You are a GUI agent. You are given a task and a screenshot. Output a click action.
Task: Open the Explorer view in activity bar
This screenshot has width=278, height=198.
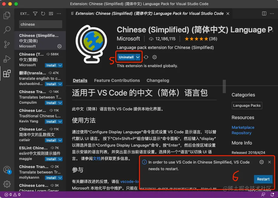[x=7, y=15]
